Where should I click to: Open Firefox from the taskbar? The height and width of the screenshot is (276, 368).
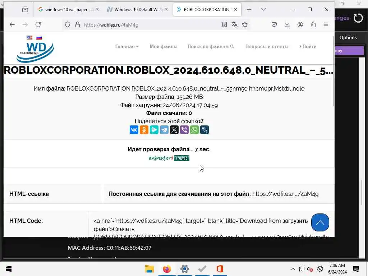167,269
